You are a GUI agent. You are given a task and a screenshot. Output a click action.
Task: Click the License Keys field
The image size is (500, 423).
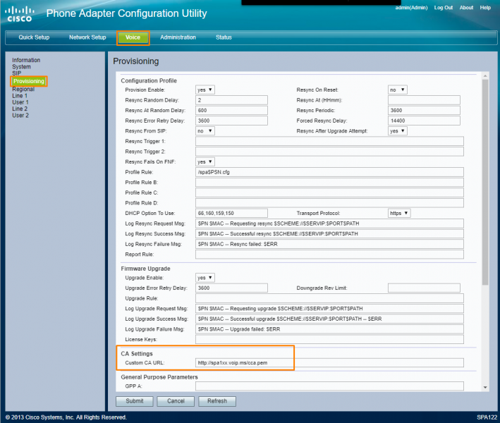329,340
